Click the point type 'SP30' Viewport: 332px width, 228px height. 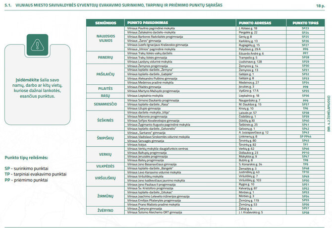point(305,66)
